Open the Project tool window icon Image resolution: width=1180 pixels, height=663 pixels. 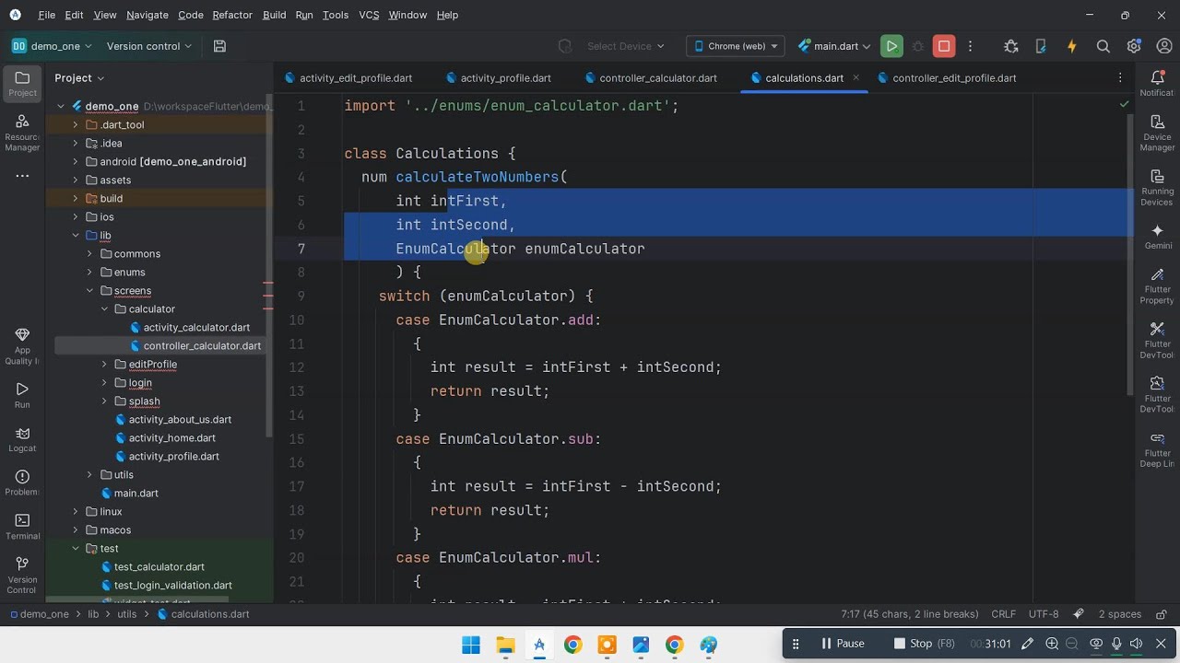coord(22,83)
